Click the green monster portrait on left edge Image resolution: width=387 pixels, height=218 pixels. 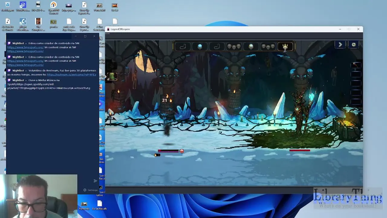tap(112, 77)
